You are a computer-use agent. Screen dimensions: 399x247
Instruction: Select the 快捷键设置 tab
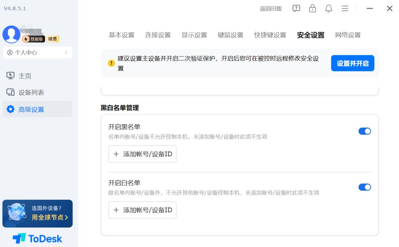coord(270,35)
